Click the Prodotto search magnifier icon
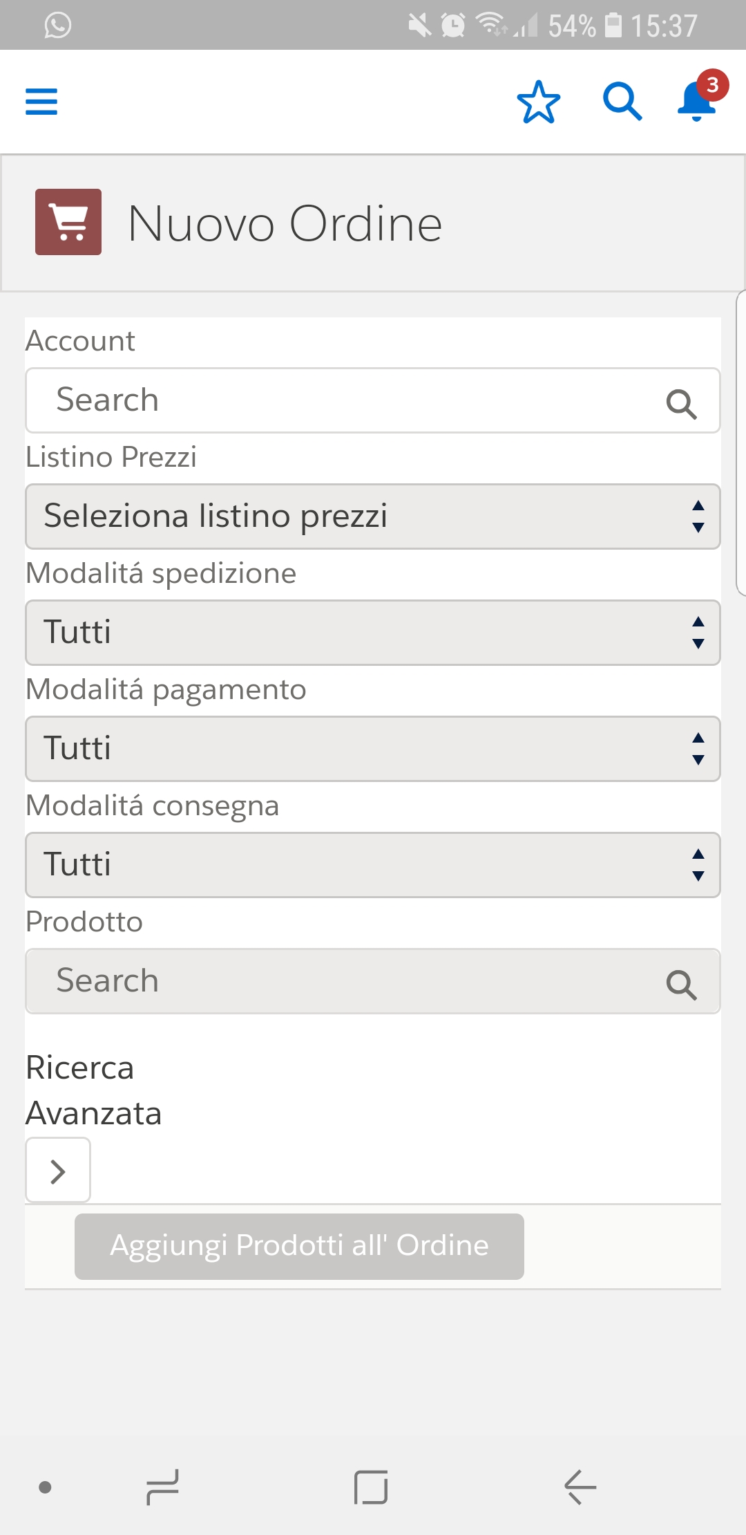746x1535 pixels. (x=681, y=984)
